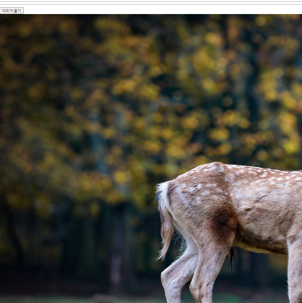Image resolution: width=302 pixels, height=303 pixels.
Task: Click the 이미지열기 button
Action: coord(11,11)
